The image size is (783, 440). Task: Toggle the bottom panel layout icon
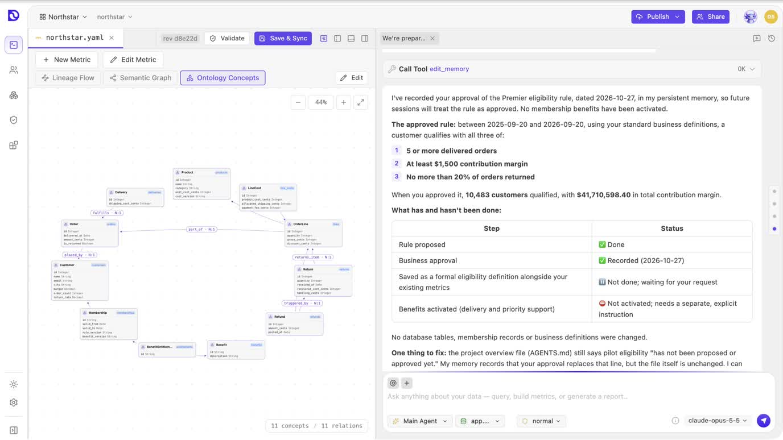pos(351,38)
